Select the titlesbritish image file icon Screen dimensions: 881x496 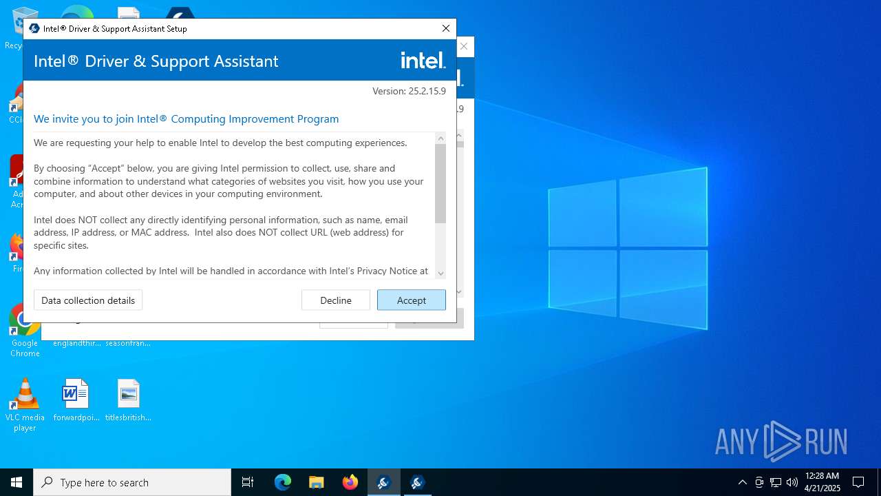(x=128, y=400)
